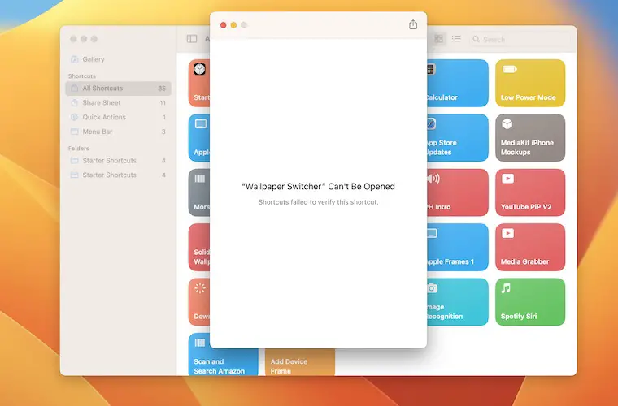618x406 pixels.
Task: Select Menu Bar in the sidebar
Action: [x=98, y=132]
